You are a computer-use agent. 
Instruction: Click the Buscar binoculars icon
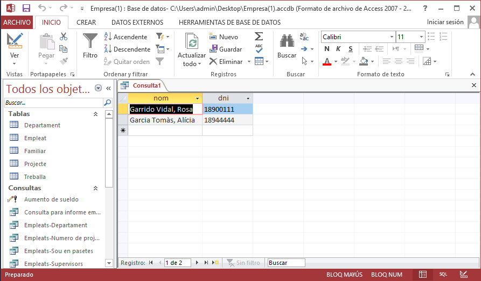pyautogui.click(x=287, y=42)
